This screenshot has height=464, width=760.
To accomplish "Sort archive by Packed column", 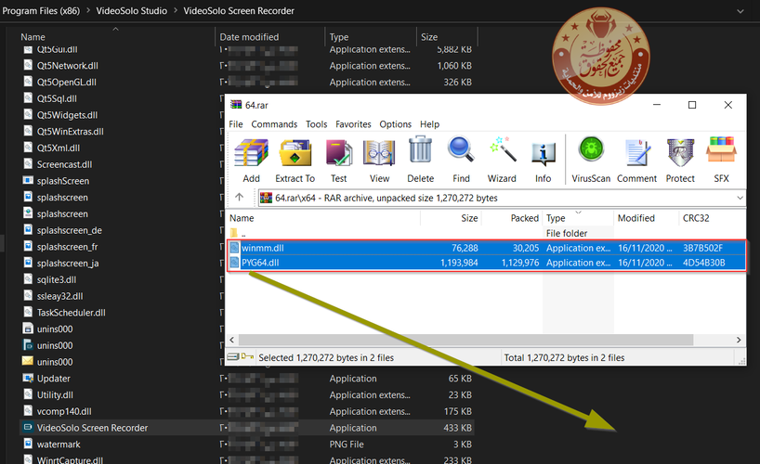I will (512, 218).
